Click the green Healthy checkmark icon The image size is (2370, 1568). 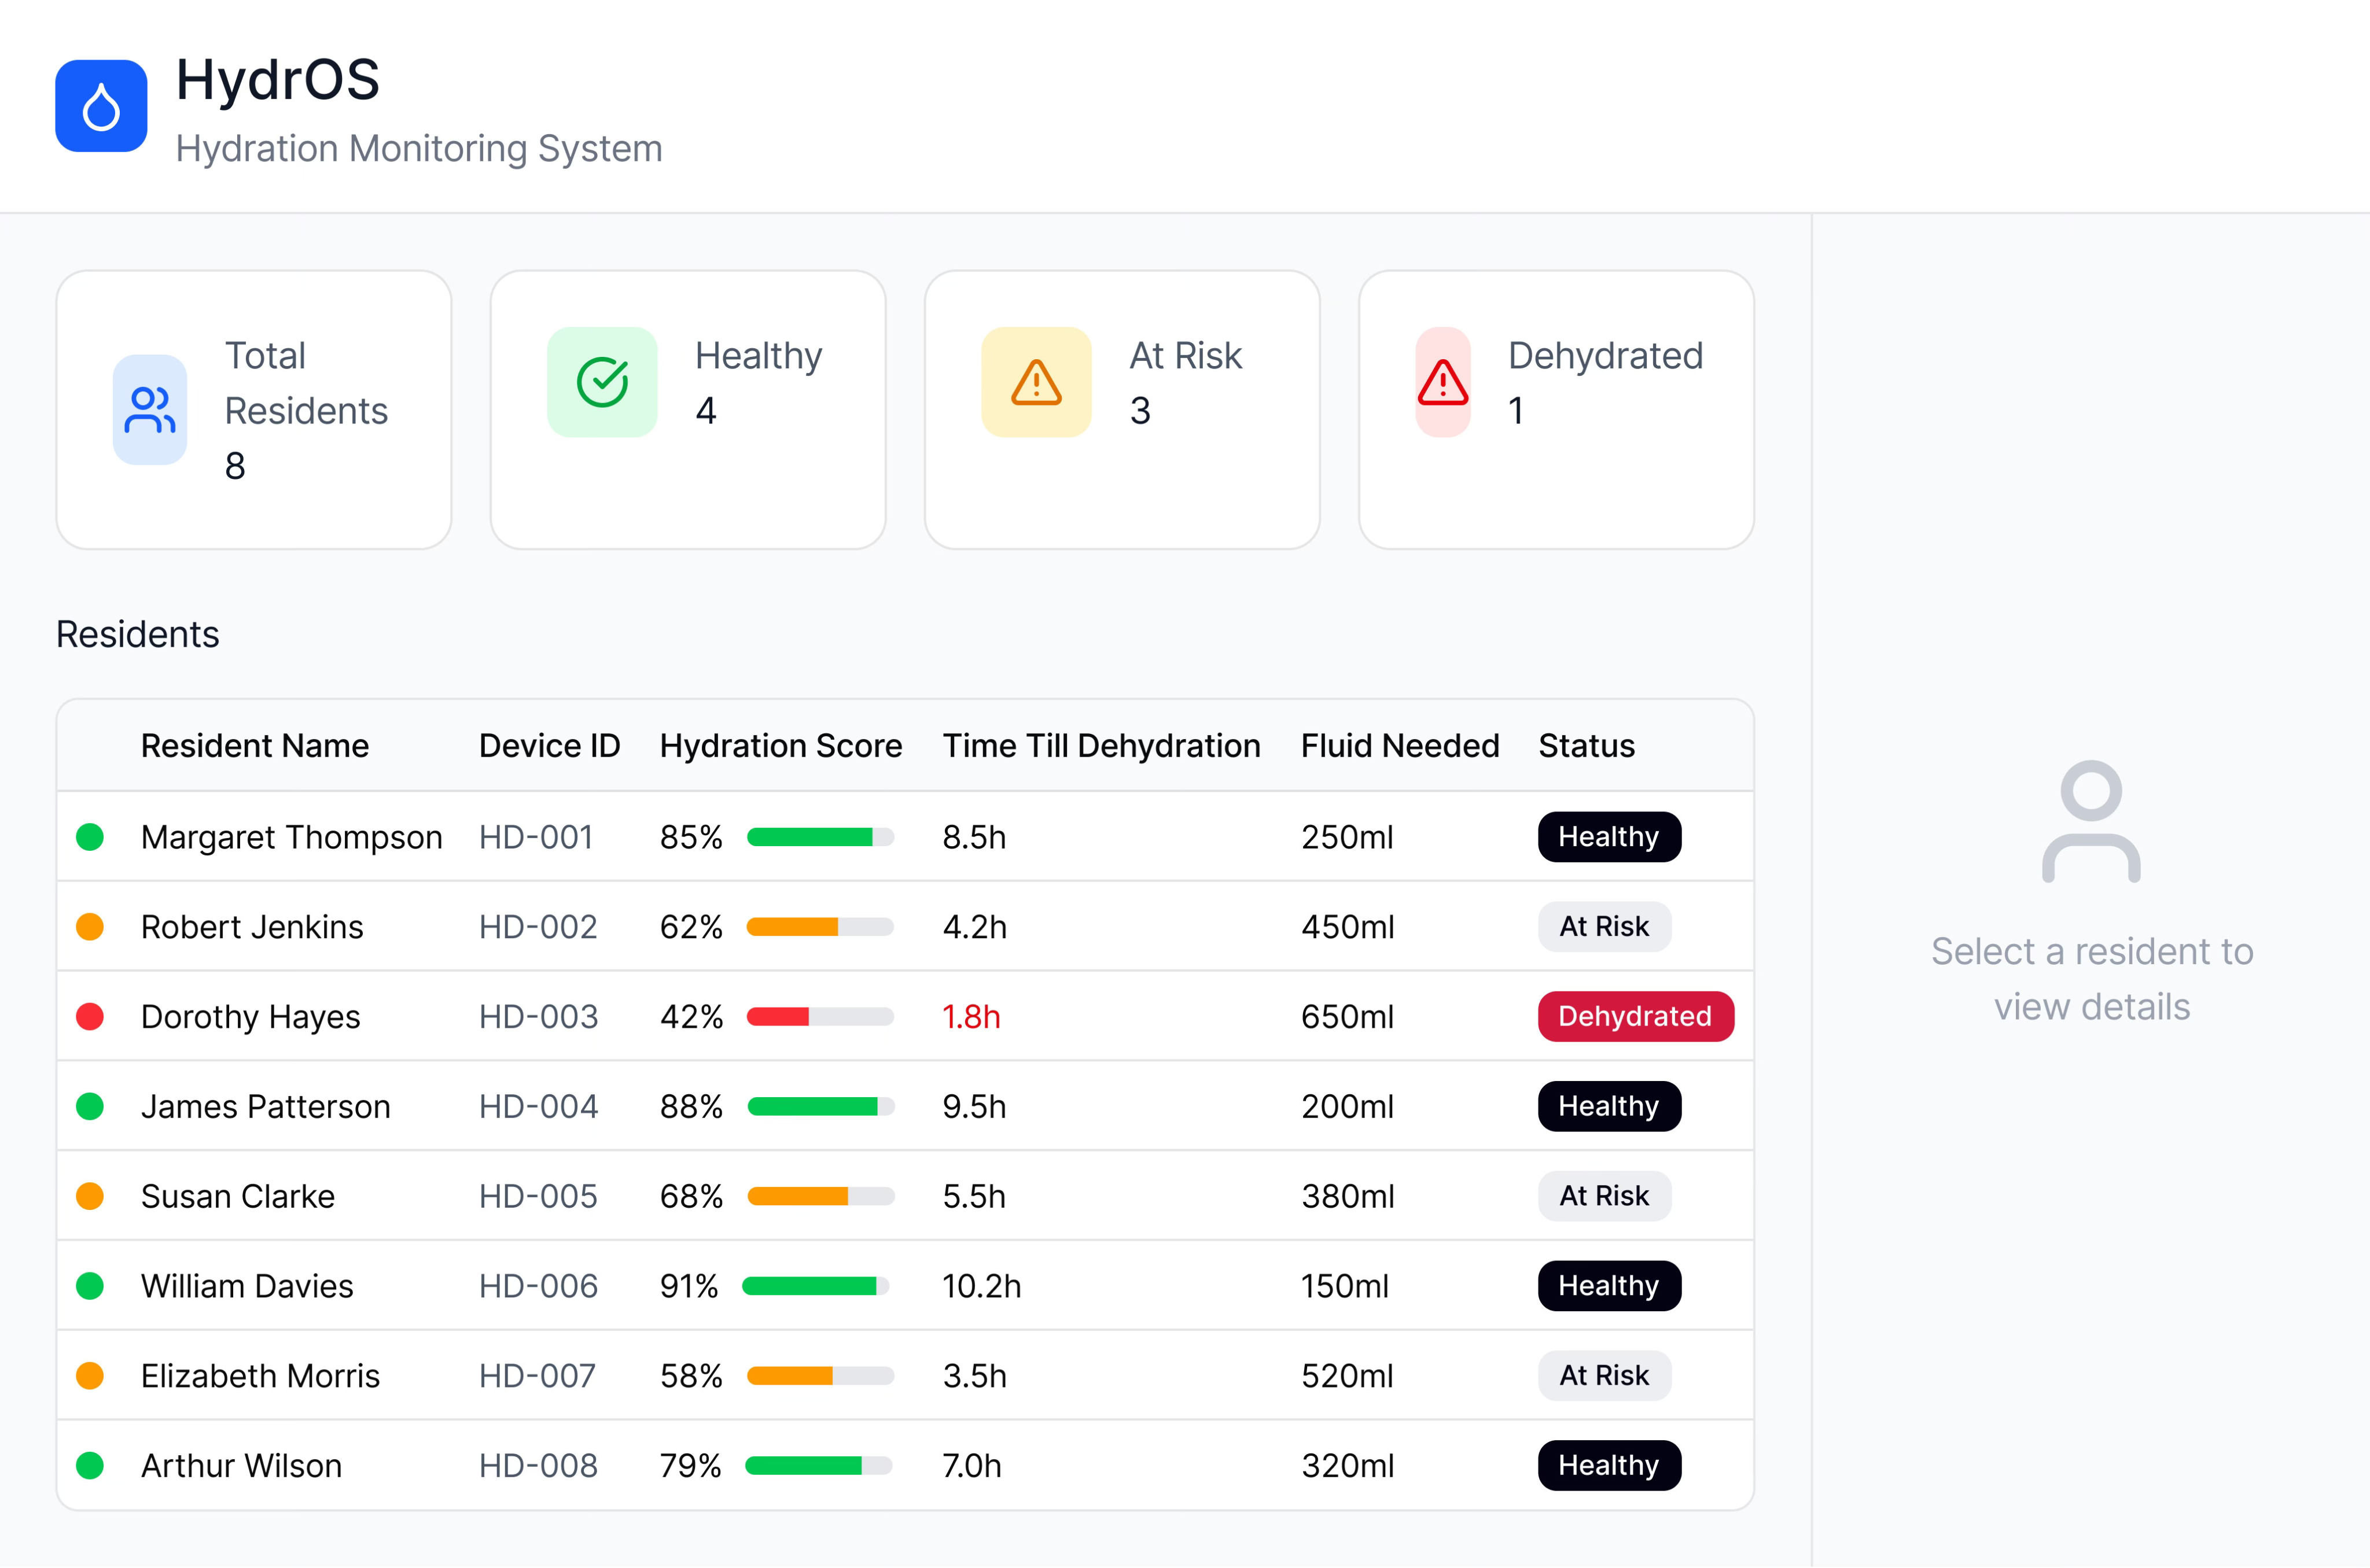pos(602,382)
